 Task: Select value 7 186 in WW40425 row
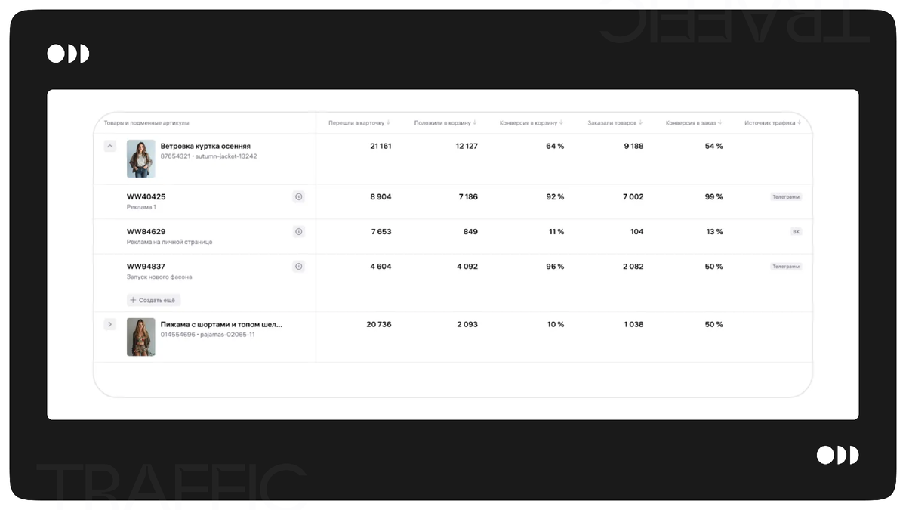[467, 196]
